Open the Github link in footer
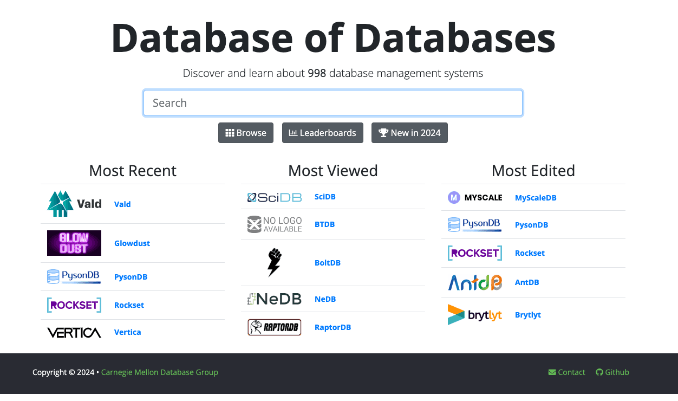The image size is (678, 401). [612, 372]
